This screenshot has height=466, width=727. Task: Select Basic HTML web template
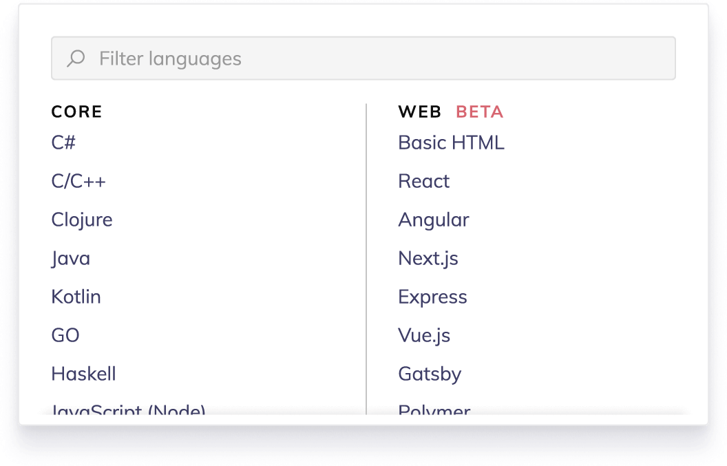(451, 143)
